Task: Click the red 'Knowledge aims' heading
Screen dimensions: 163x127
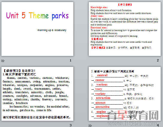Action: [x=99, y=7]
